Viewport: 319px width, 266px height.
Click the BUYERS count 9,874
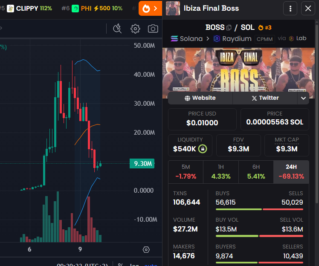click(x=224, y=256)
